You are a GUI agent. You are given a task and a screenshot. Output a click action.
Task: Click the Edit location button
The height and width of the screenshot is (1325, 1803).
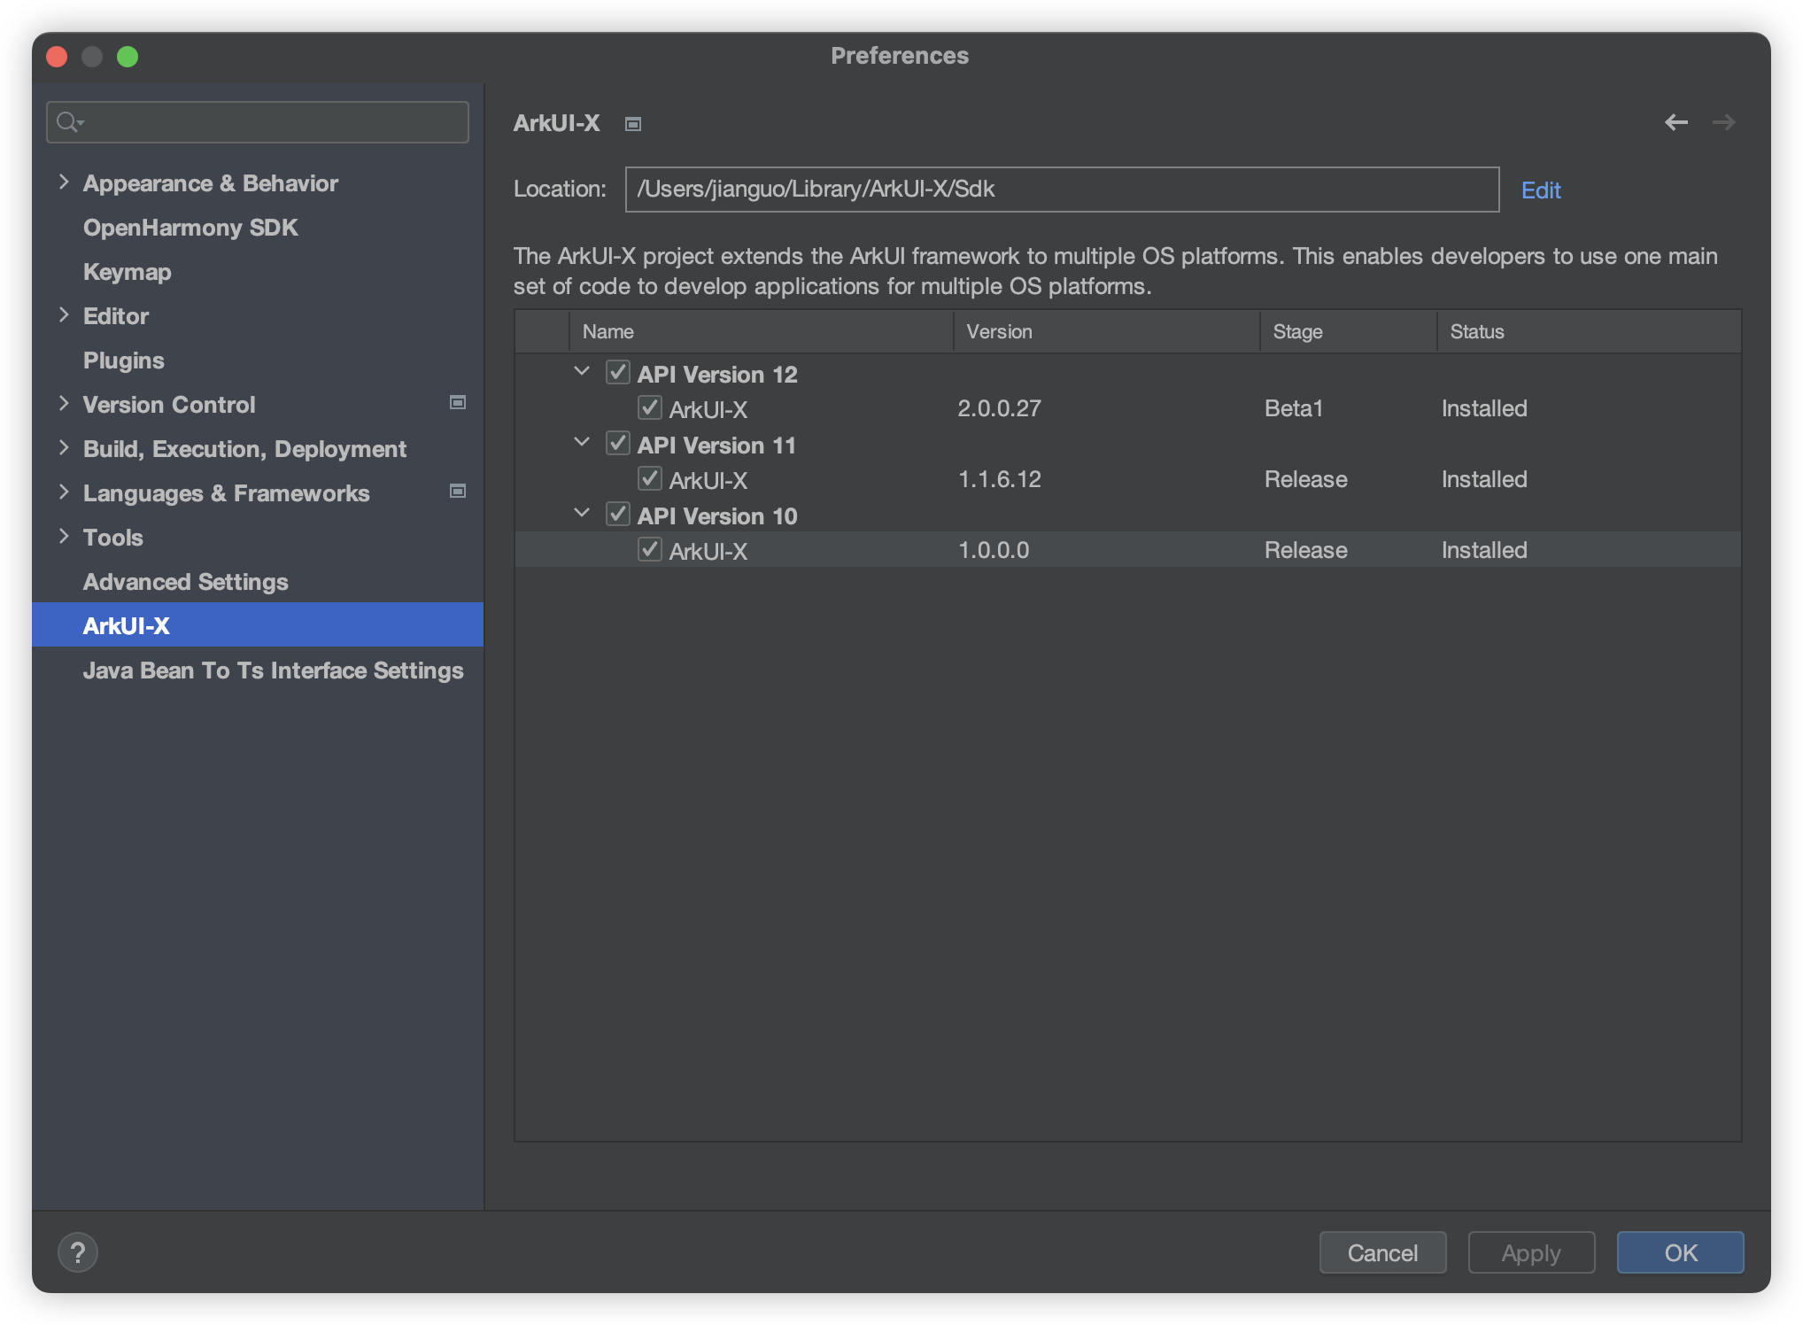(1541, 189)
